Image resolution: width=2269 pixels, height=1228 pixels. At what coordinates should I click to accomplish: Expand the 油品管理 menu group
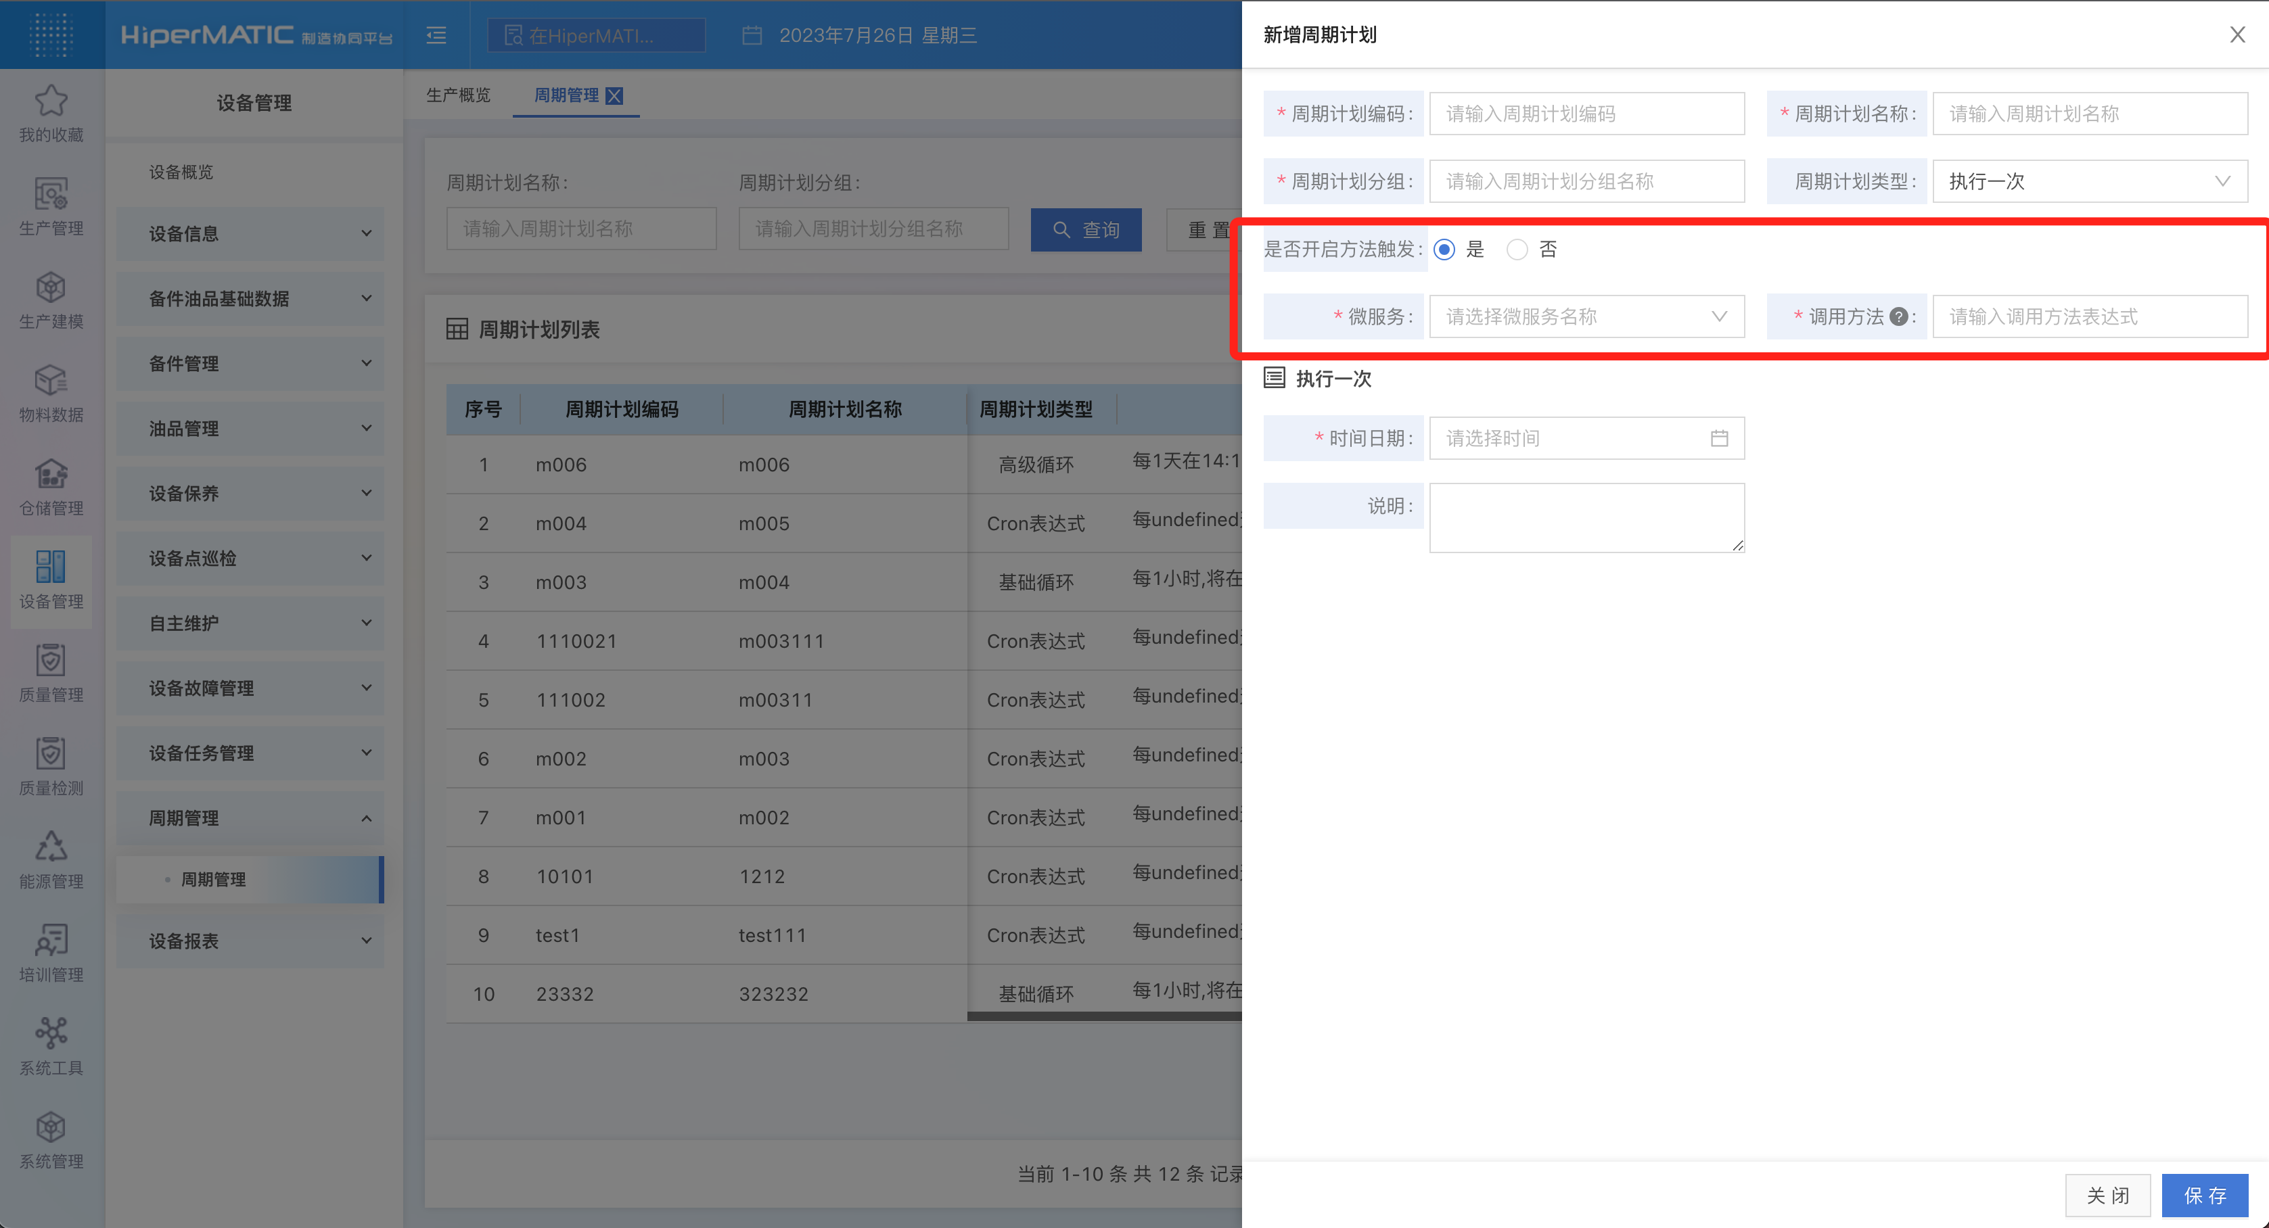[250, 429]
